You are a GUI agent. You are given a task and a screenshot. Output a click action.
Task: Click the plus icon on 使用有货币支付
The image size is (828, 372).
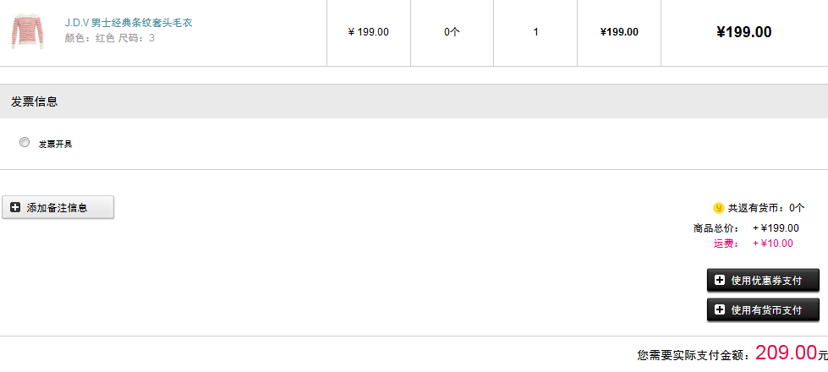[x=720, y=309]
